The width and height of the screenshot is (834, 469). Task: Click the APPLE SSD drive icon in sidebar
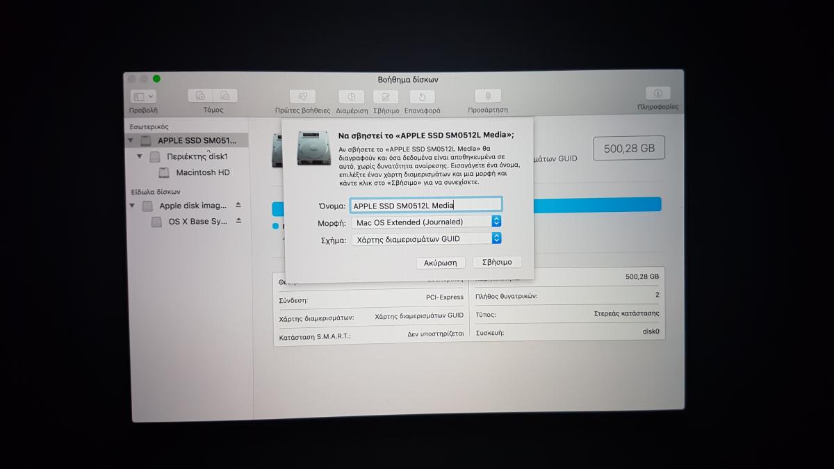145,140
